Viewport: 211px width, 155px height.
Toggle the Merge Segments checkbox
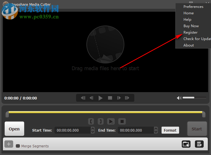(x=18, y=146)
